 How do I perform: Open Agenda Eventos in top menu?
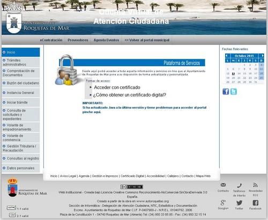pyautogui.click(x=106, y=40)
